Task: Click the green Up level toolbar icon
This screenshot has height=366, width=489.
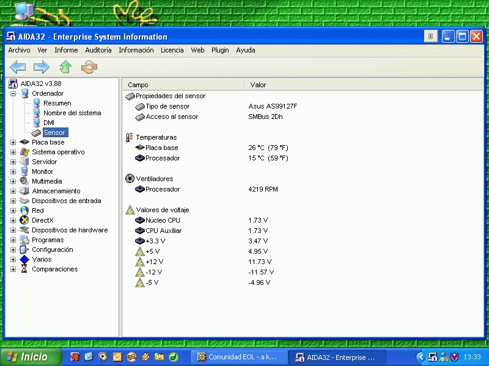Action: pyautogui.click(x=65, y=67)
